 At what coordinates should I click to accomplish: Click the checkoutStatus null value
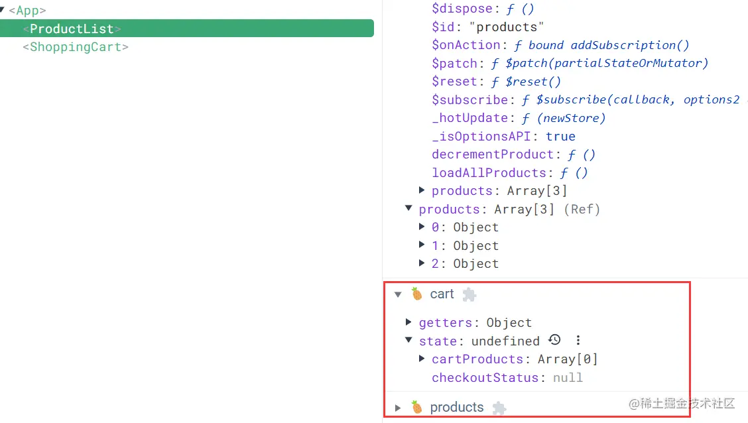(568, 377)
